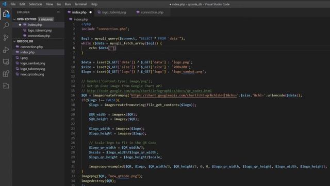Open the Remote Explorer icon
The width and height of the screenshot is (330, 186).
point(6,62)
